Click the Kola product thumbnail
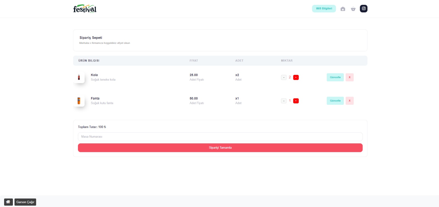The height and width of the screenshot is (207, 439). coord(79,77)
